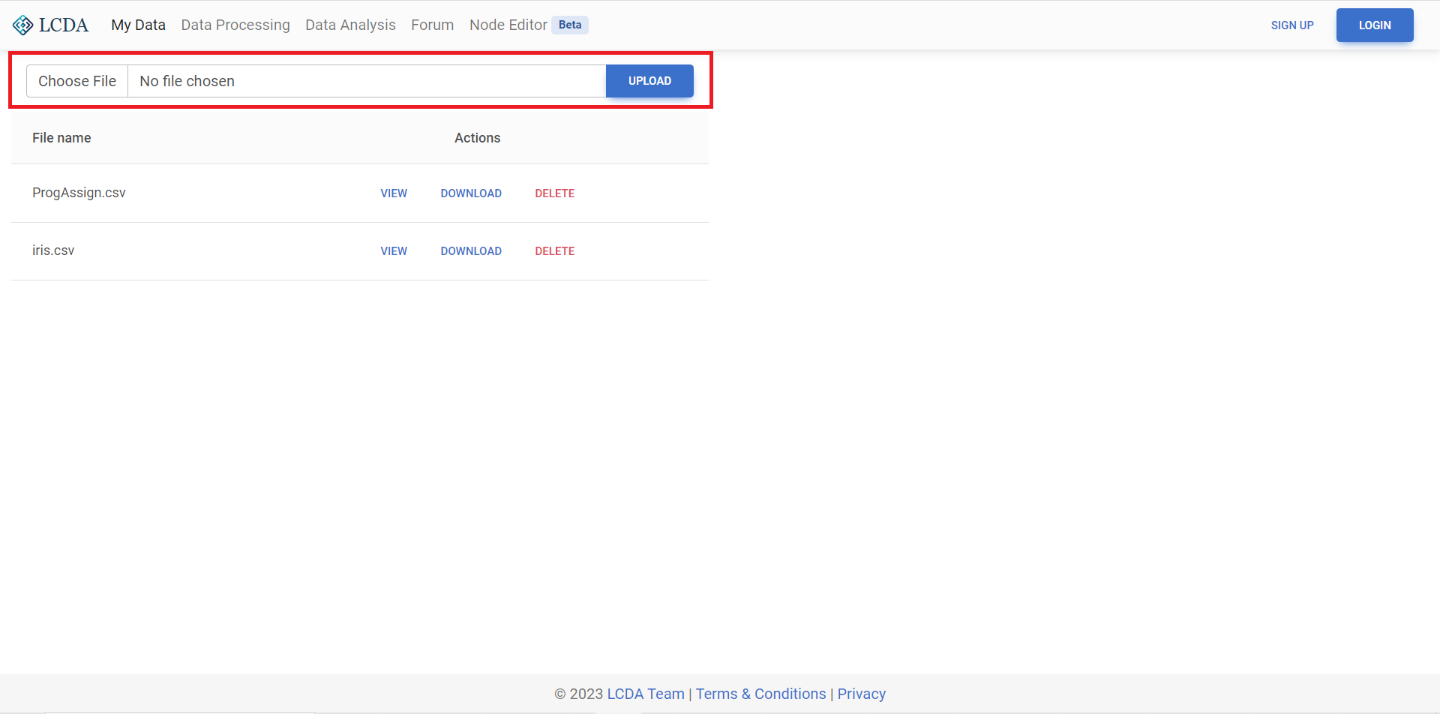Click the SIGN UP link

(1292, 25)
